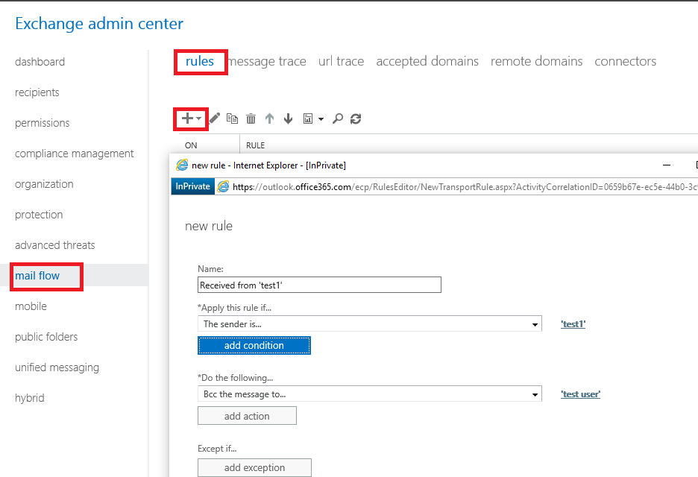
Task: Switch to message trace tab
Action: [x=267, y=61]
